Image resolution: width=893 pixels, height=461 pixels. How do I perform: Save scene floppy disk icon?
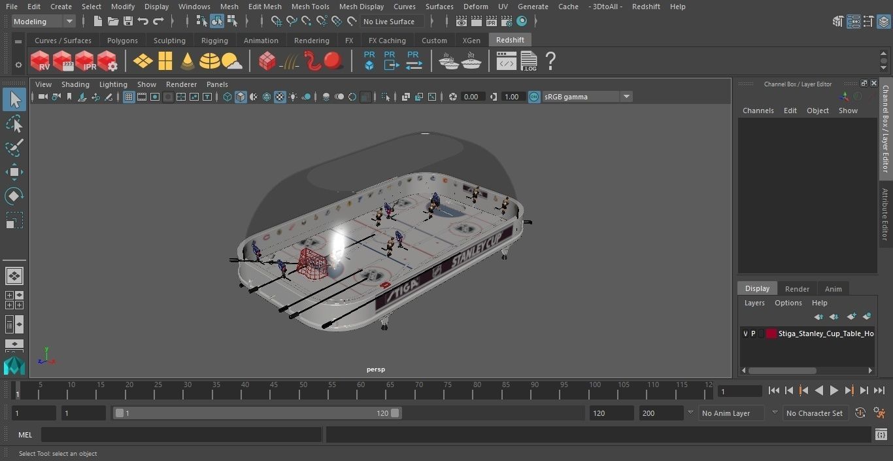coord(128,22)
